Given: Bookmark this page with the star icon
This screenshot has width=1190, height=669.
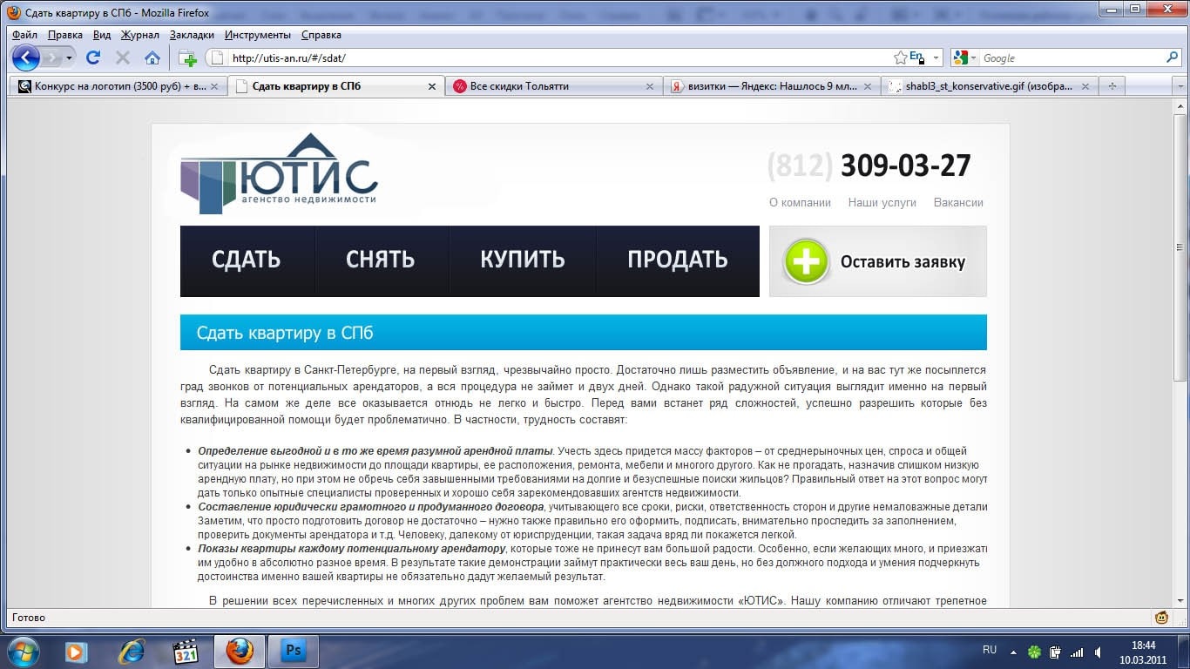Looking at the screenshot, I should click(x=900, y=57).
